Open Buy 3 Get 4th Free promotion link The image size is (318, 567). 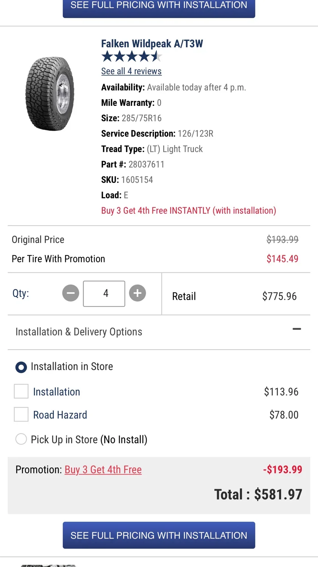click(x=103, y=470)
